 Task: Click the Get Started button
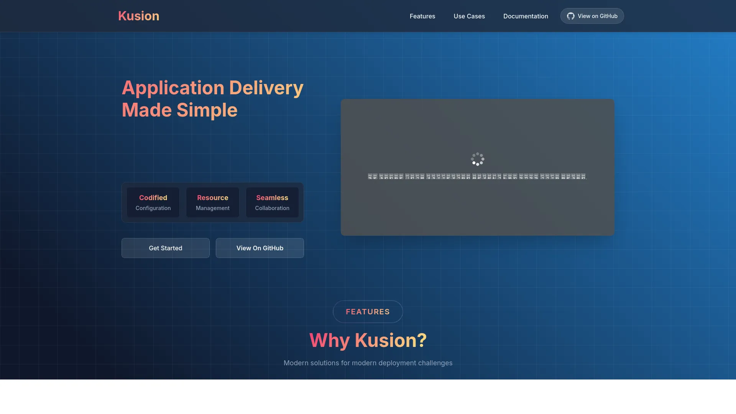[166, 248]
